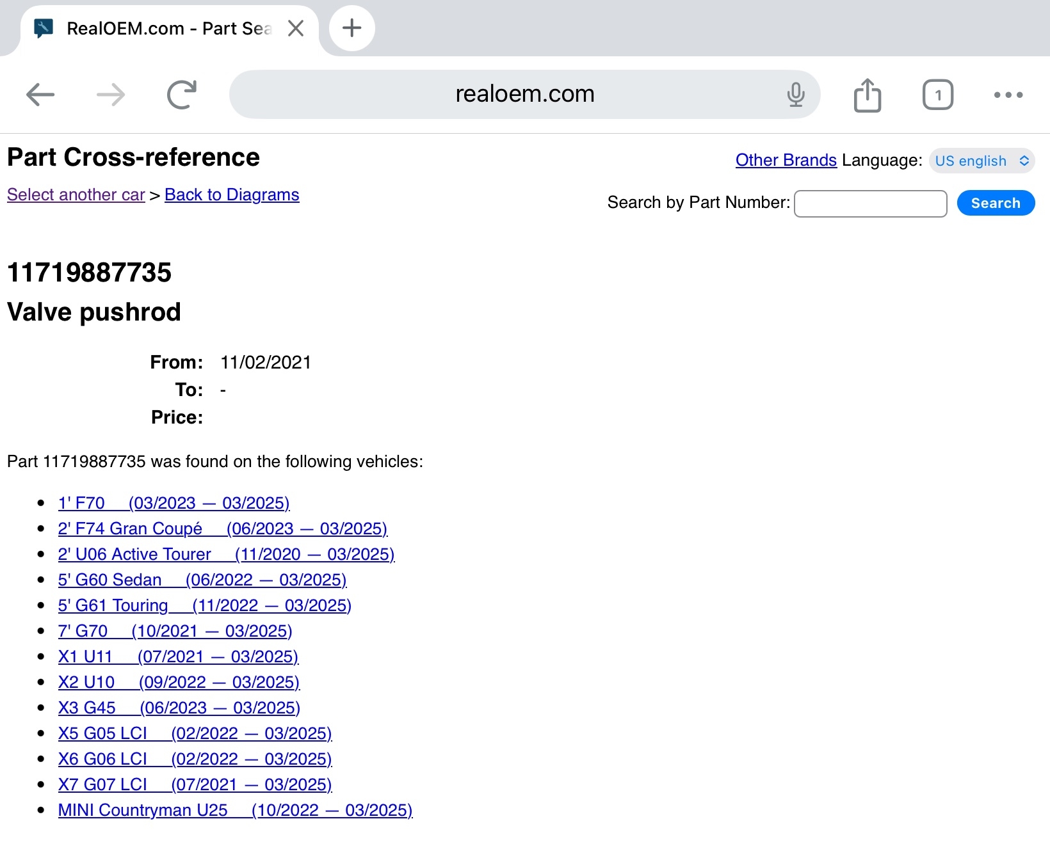Go Back to Diagrams

click(x=232, y=195)
